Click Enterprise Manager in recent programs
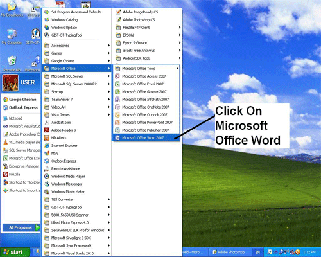This screenshot has height=257, width=321. [x=21, y=166]
